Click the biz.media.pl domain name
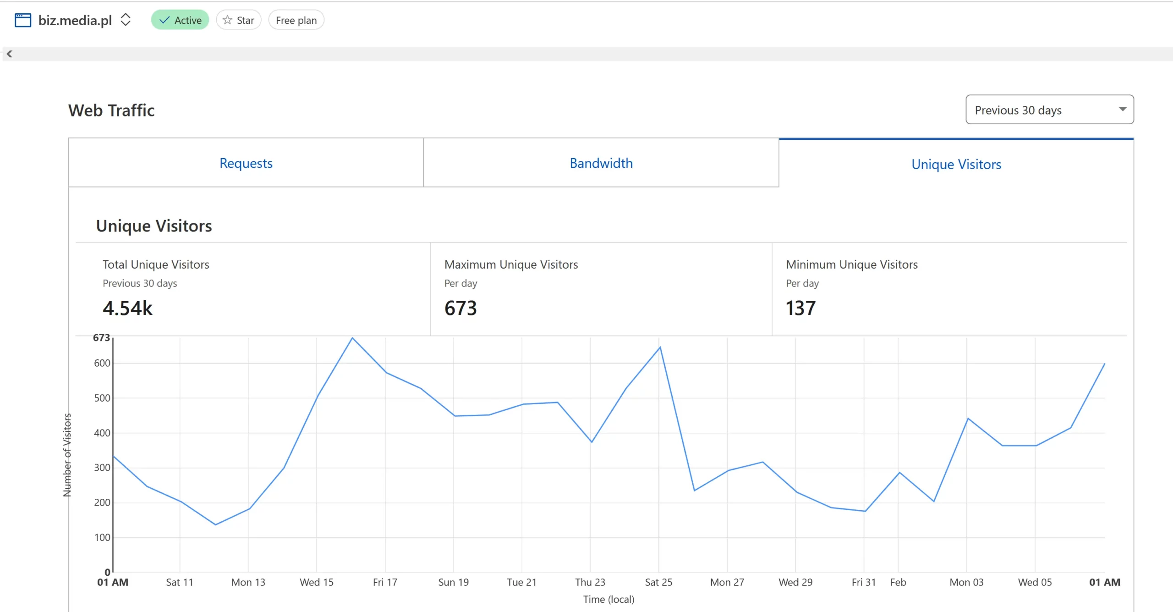The width and height of the screenshot is (1173, 612). (75, 20)
